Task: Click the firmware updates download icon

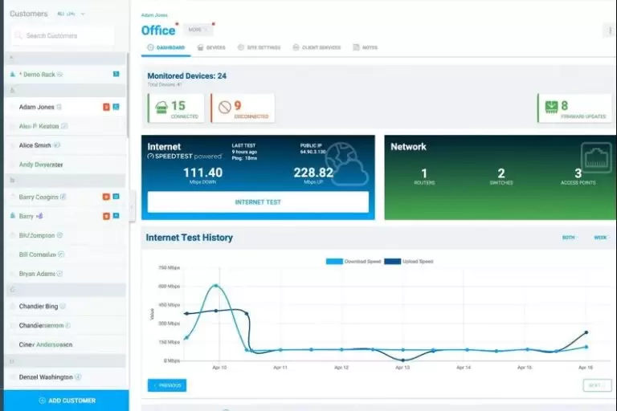Action: [x=550, y=107]
